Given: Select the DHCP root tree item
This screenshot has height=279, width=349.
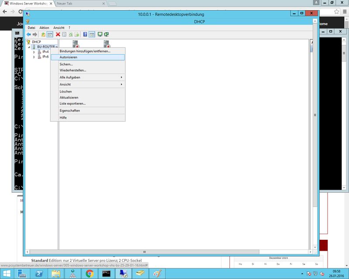Looking at the screenshot, I should [36, 42].
